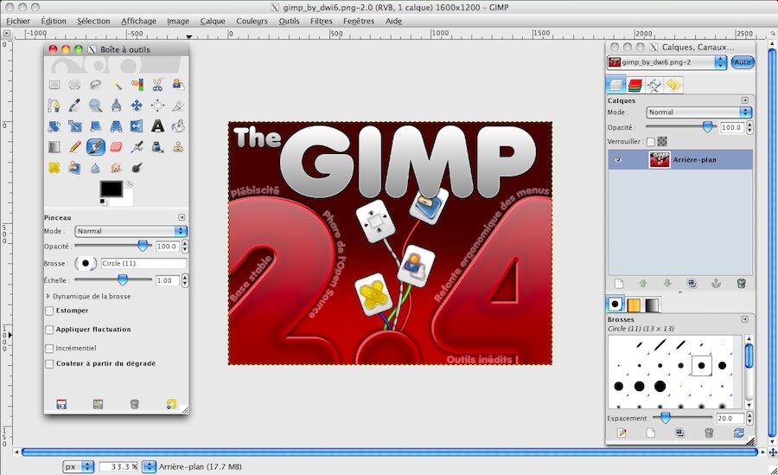
Task: Select the Clone stamp tool
Action: [x=179, y=146]
